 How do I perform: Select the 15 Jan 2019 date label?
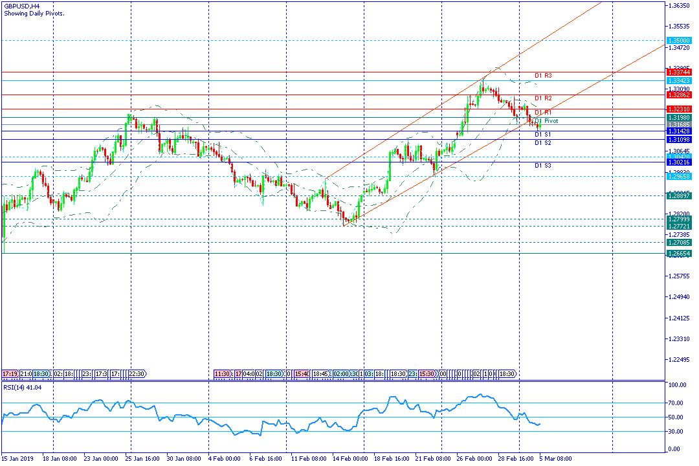coord(17,459)
